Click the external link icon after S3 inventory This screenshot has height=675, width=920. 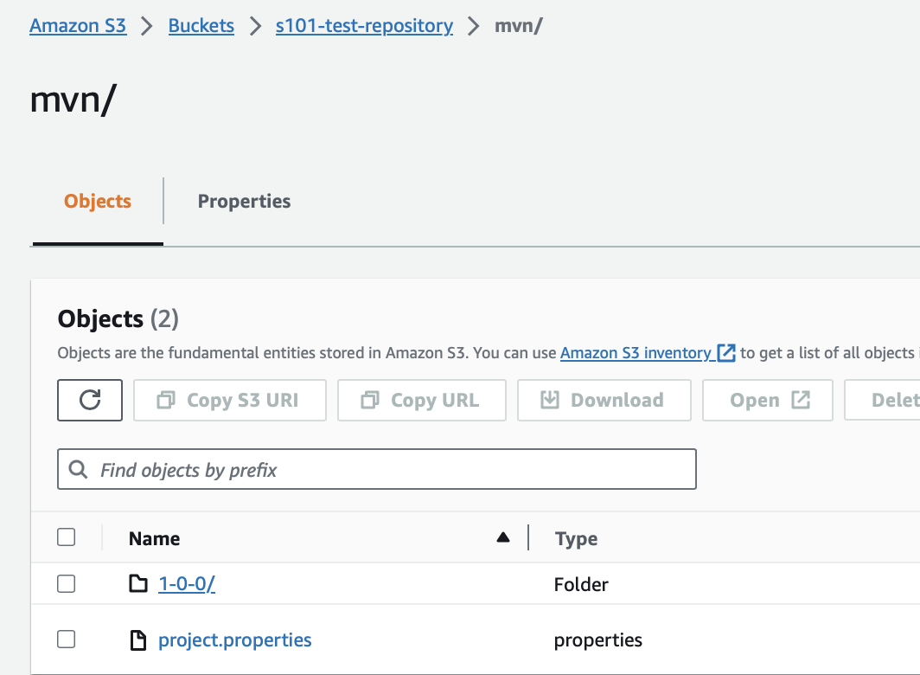726,352
